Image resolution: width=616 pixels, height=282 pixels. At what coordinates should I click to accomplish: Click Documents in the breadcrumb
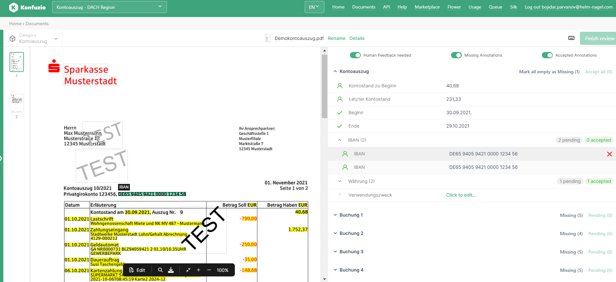(x=37, y=24)
